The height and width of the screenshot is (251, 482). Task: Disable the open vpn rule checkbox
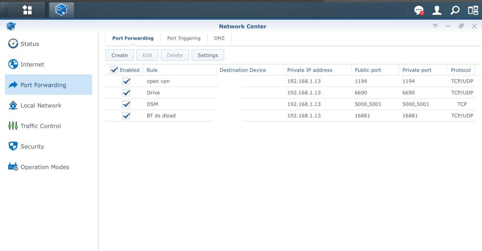point(126,81)
